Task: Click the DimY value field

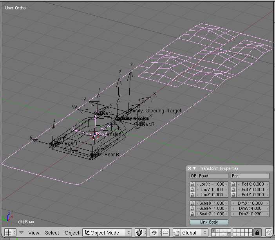Action: point(250,208)
